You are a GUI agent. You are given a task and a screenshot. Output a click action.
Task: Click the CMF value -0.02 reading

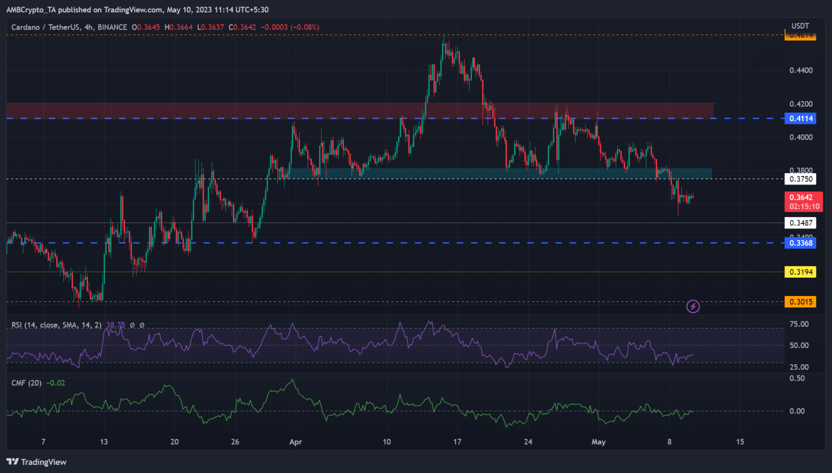56,383
